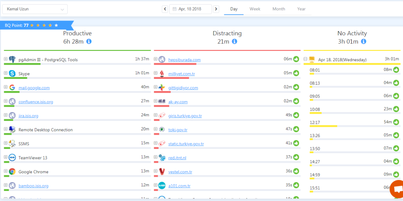This screenshot has height=201, width=403.
Task: Expand the hepsiburada.com row
Action: pyautogui.click(x=155, y=59)
